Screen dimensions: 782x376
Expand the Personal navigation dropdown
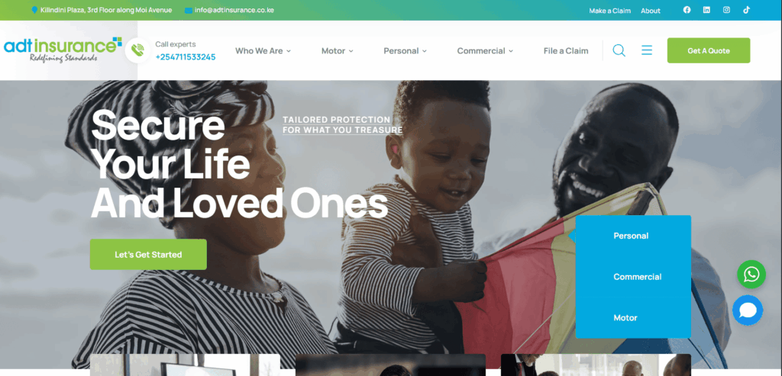point(405,51)
